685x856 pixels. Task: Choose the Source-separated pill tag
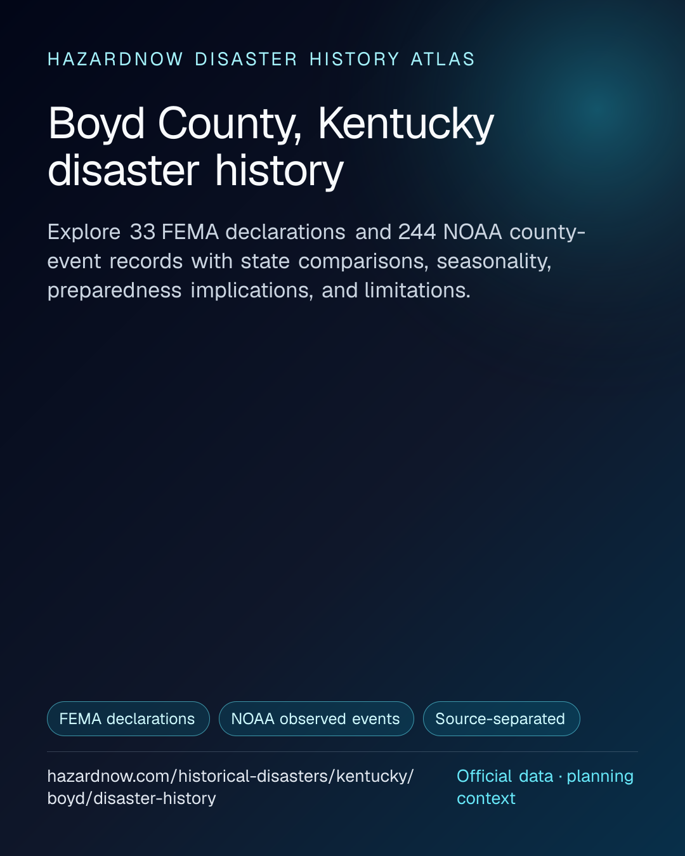pyautogui.click(x=501, y=718)
